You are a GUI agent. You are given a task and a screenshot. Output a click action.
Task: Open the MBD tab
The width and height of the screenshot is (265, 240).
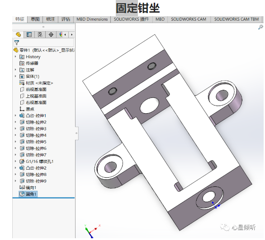click(x=160, y=19)
